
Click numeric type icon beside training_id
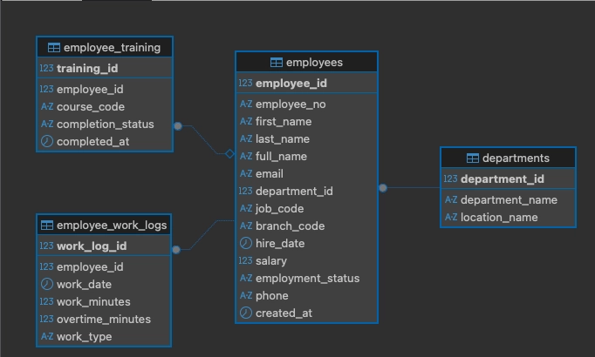[x=46, y=68]
